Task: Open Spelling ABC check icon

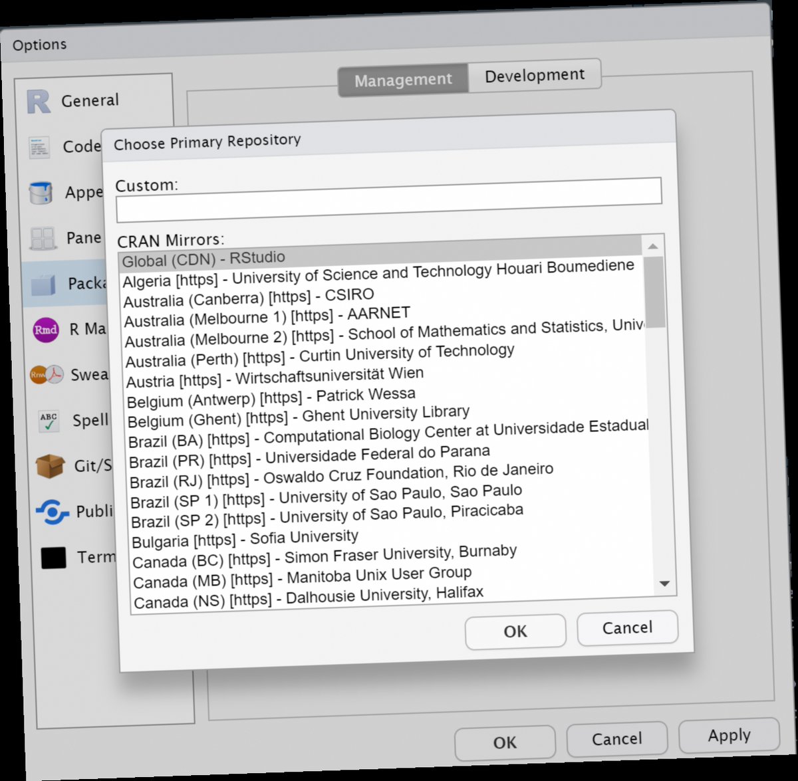Action: (49, 421)
